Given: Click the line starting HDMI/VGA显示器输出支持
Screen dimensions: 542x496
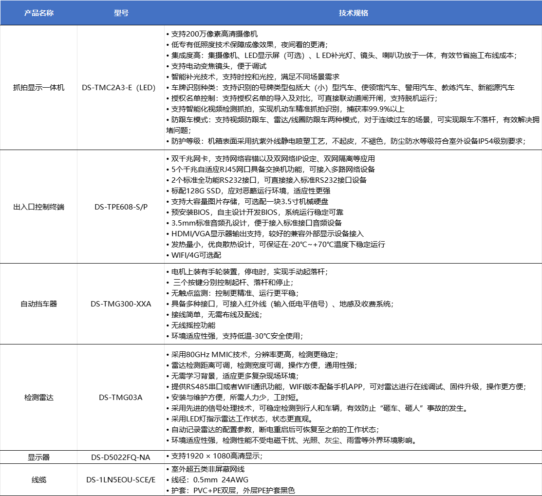Looking at the screenshot, I should [x=265, y=234].
